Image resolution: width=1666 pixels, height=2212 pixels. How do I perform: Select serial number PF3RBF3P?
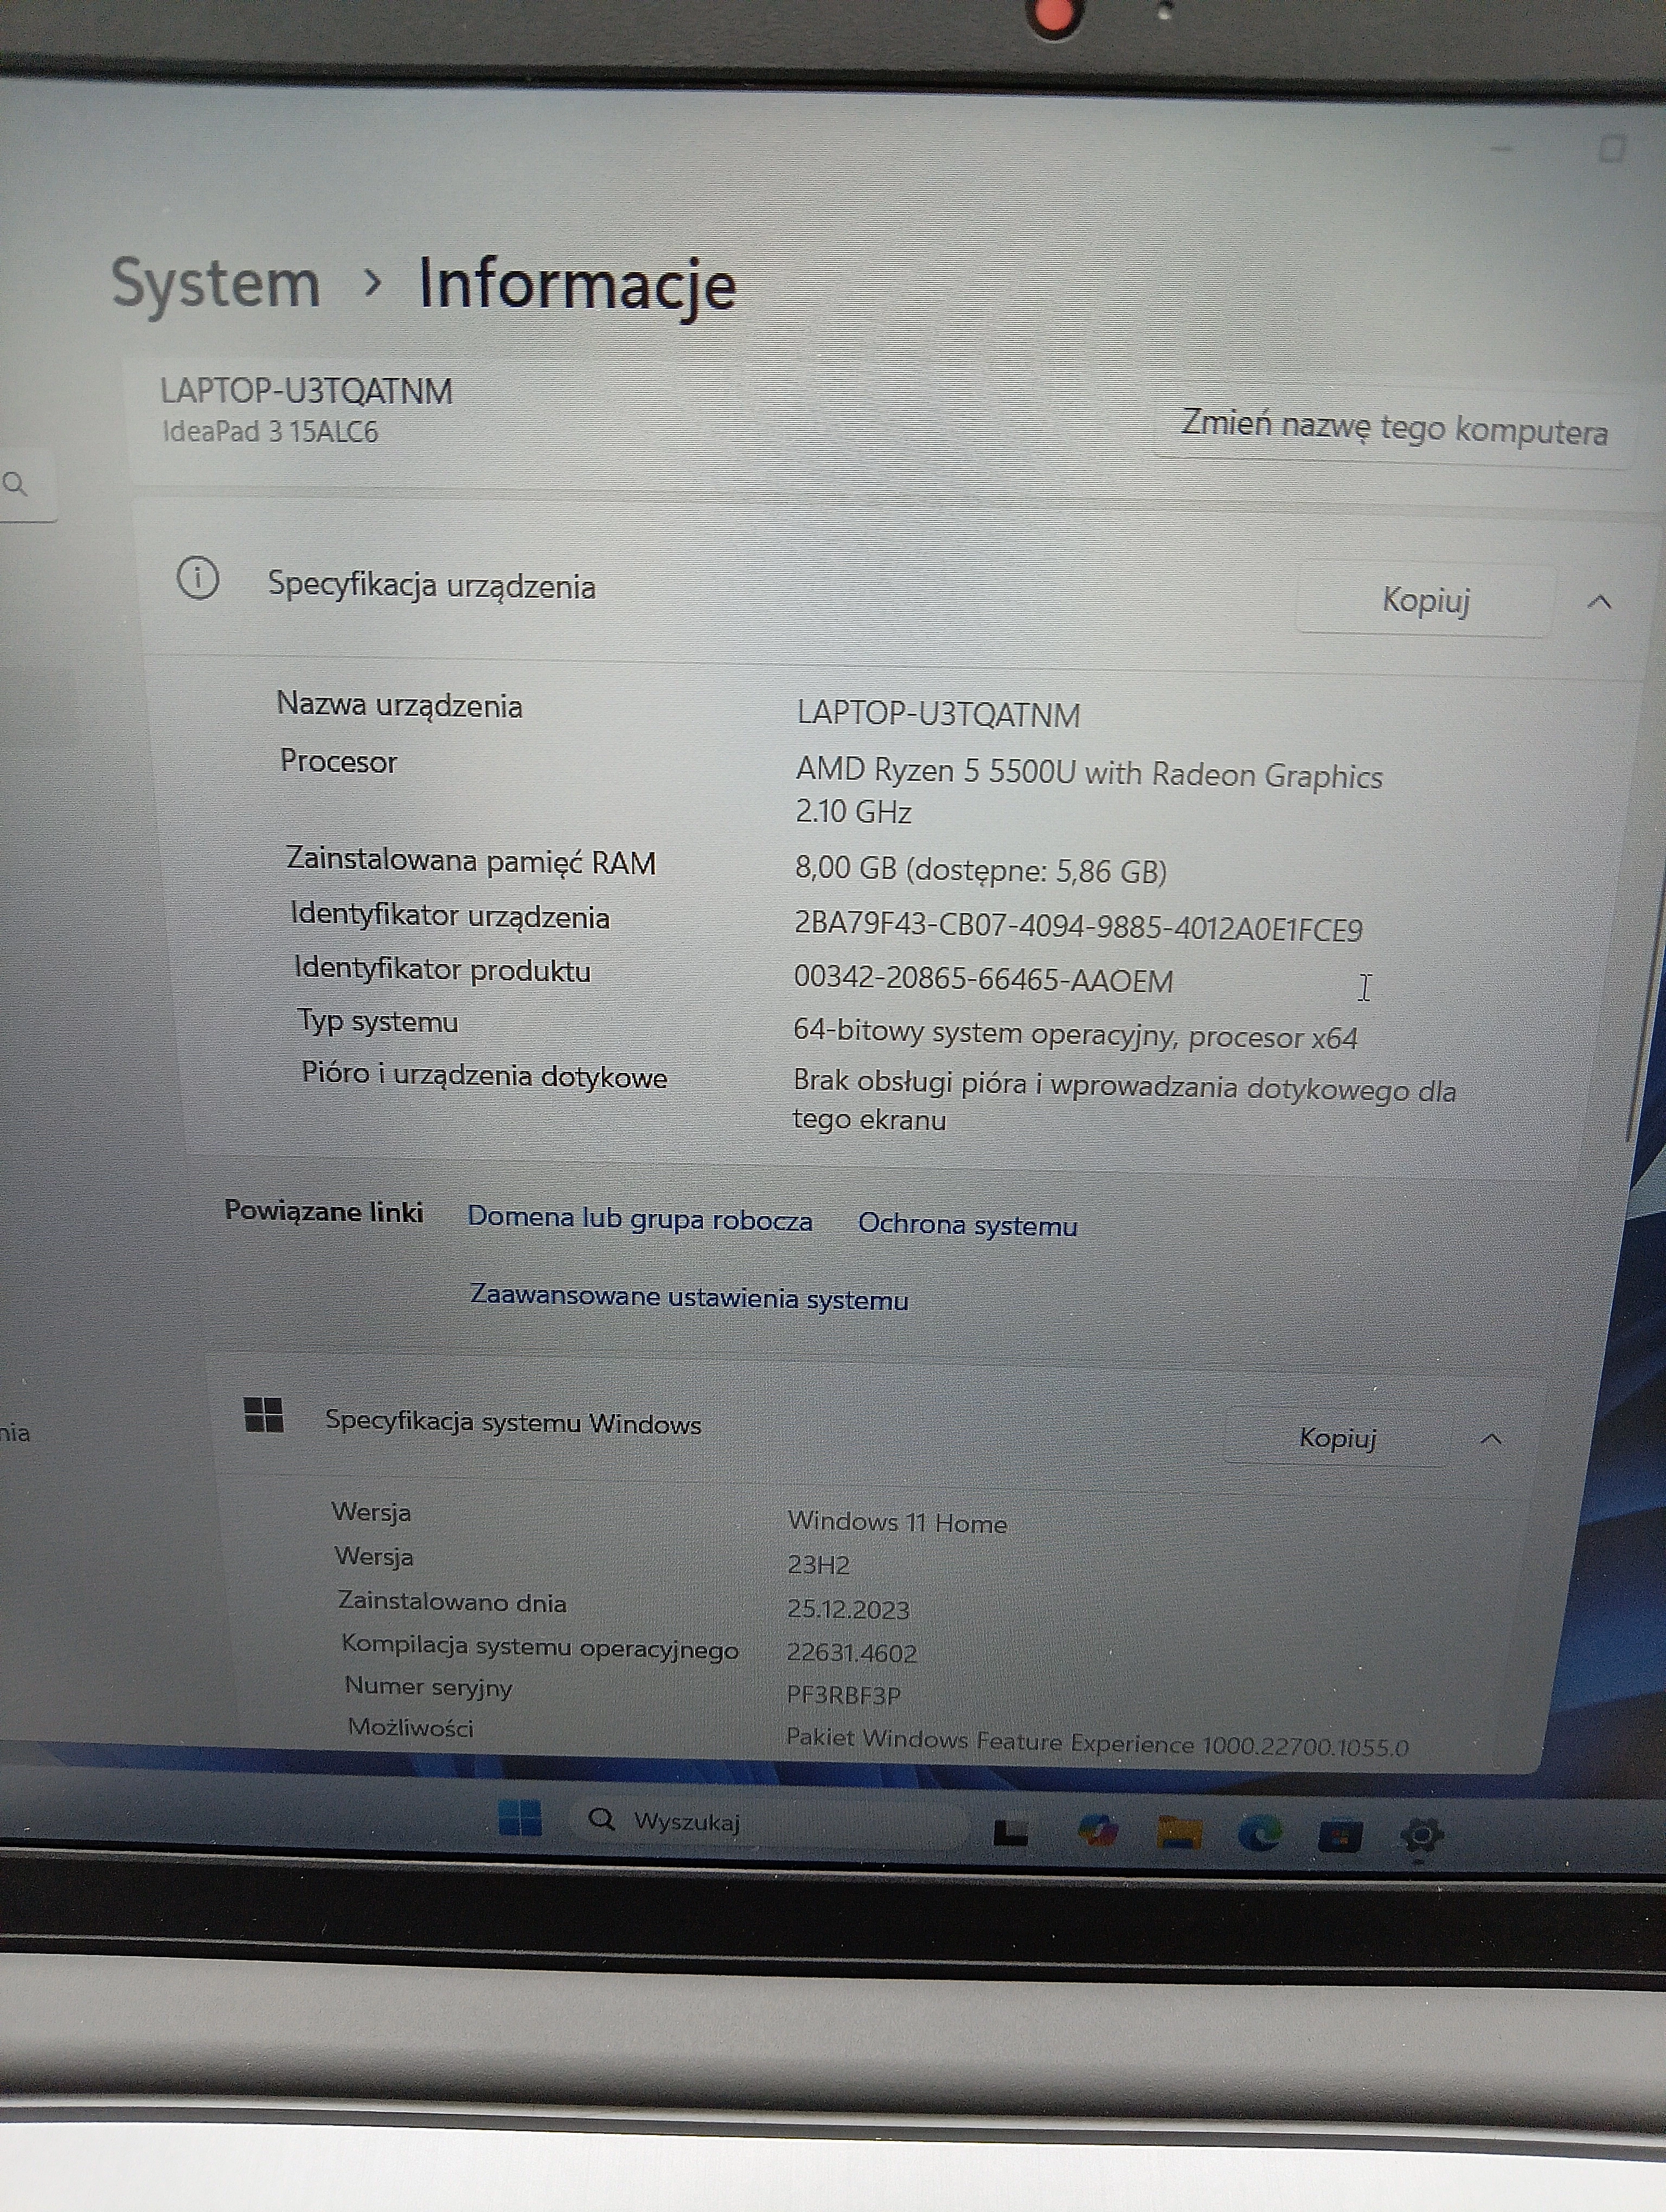[843, 1695]
